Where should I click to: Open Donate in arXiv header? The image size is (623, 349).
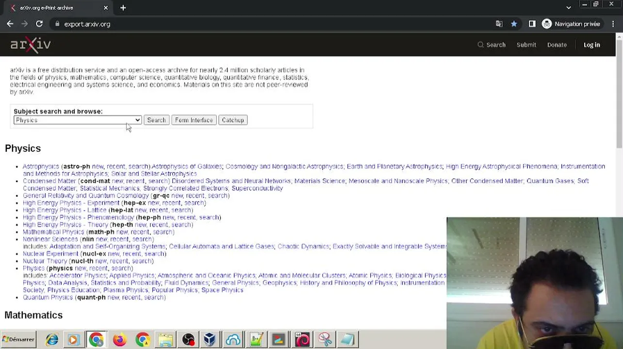[x=557, y=45]
